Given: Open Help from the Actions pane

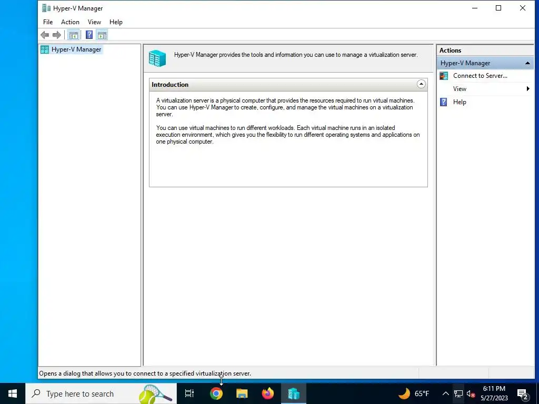Looking at the screenshot, I should 459,102.
